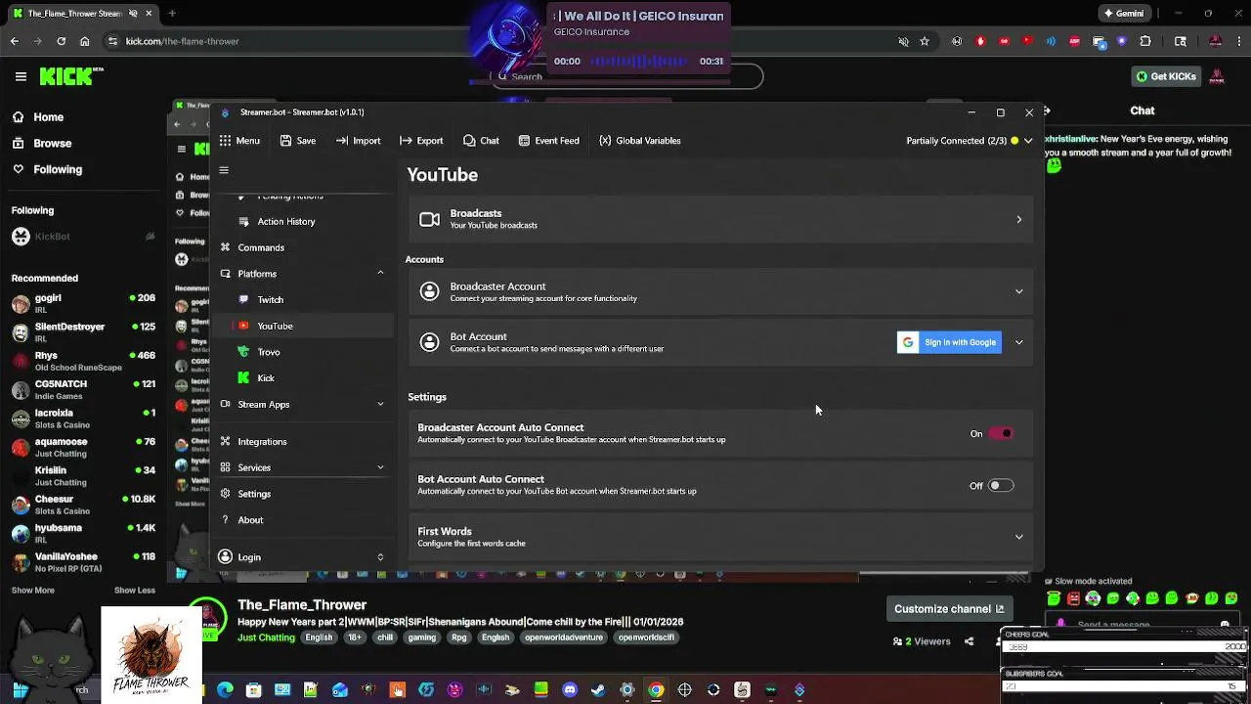Click the muted-site speaker icon in address bar
The image size is (1251, 704).
pyautogui.click(x=903, y=41)
